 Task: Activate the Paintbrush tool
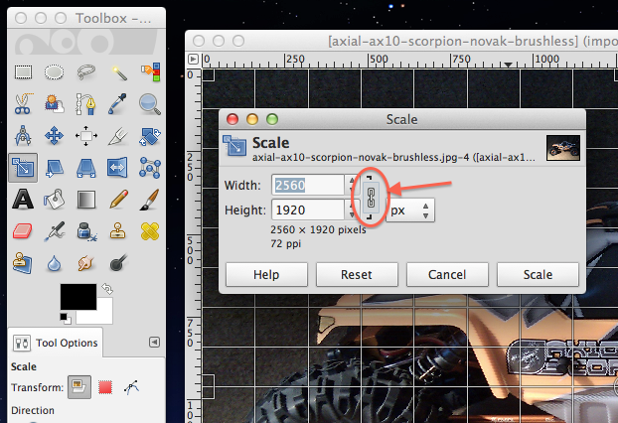tap(150, 199)
